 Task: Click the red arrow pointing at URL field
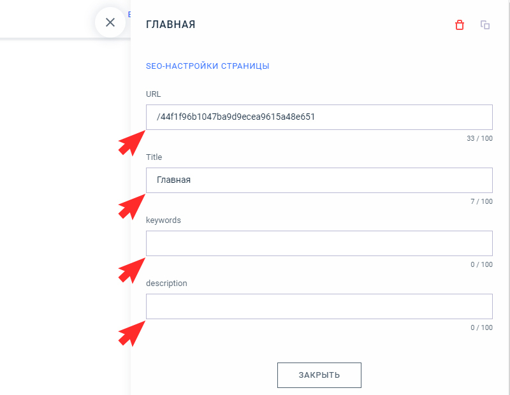(x=132, y=143)
